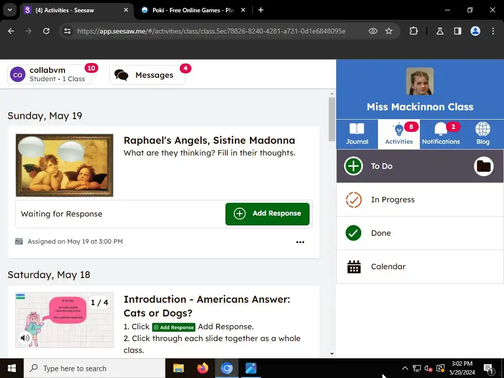Viewport: 504px width, 378px height.
Task: Open File Explorer from the taskbar
Action: tap(178, 368)
